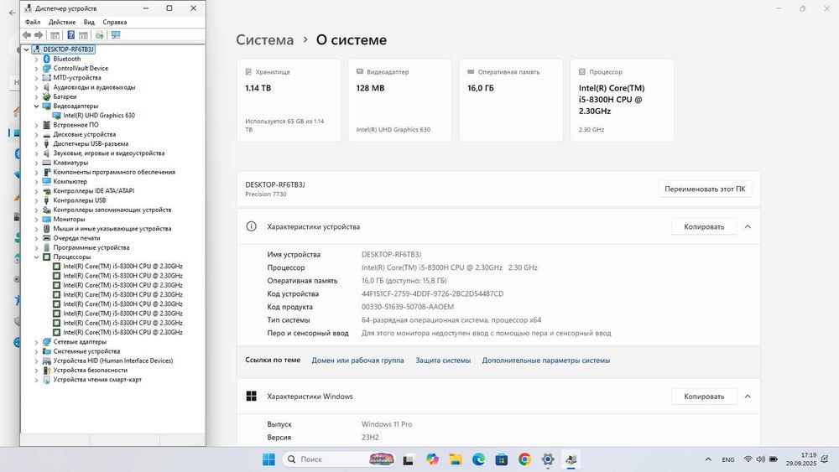Open Microsoft Store from taskbar
839x472 pixels.
(x=502, y=459)
